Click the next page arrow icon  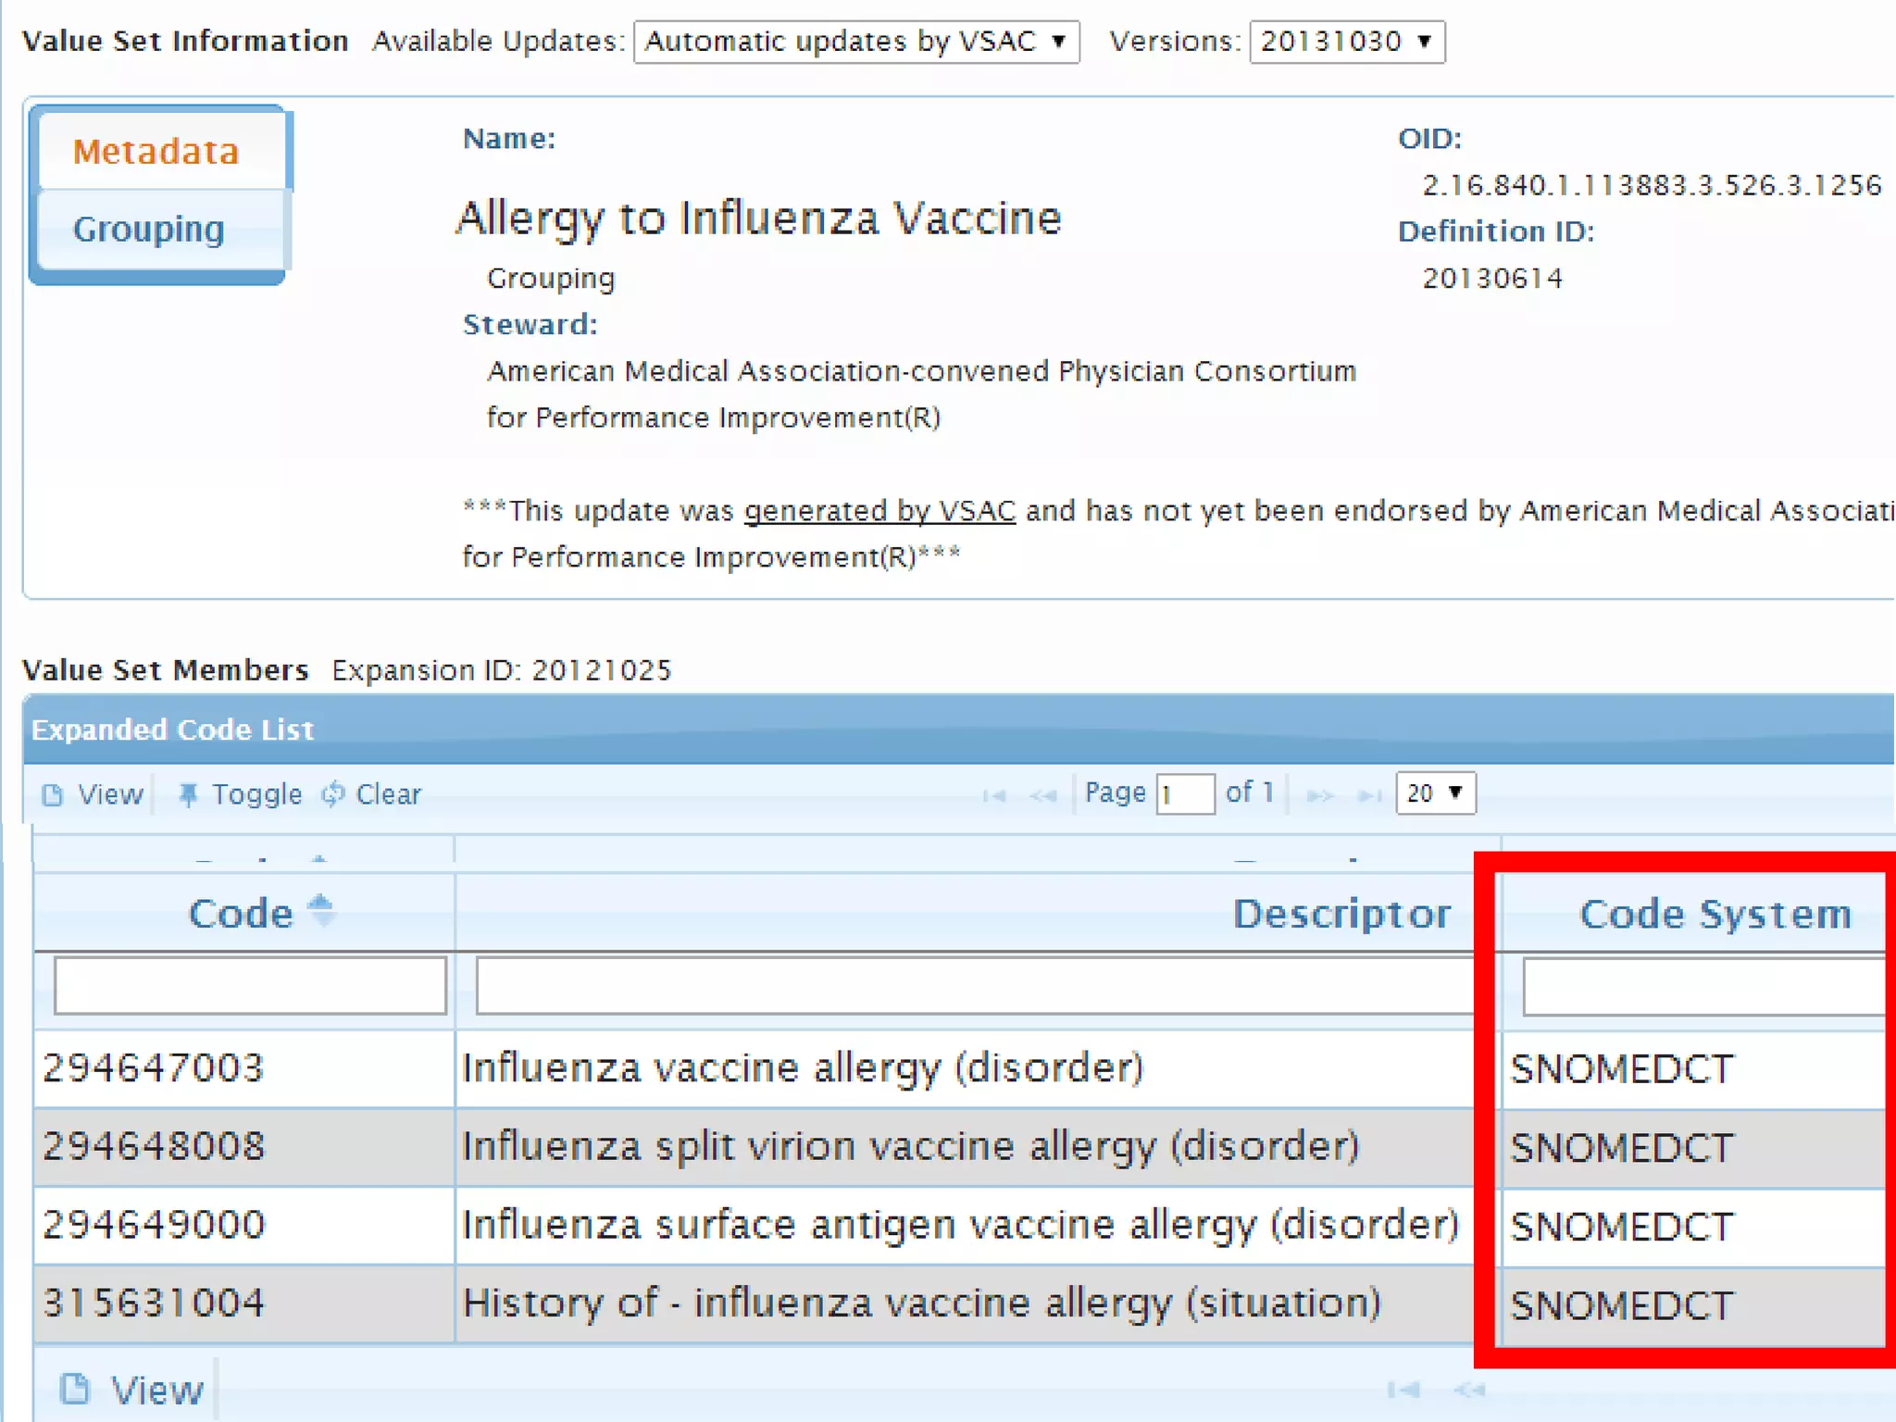[x=1320, y=795]
